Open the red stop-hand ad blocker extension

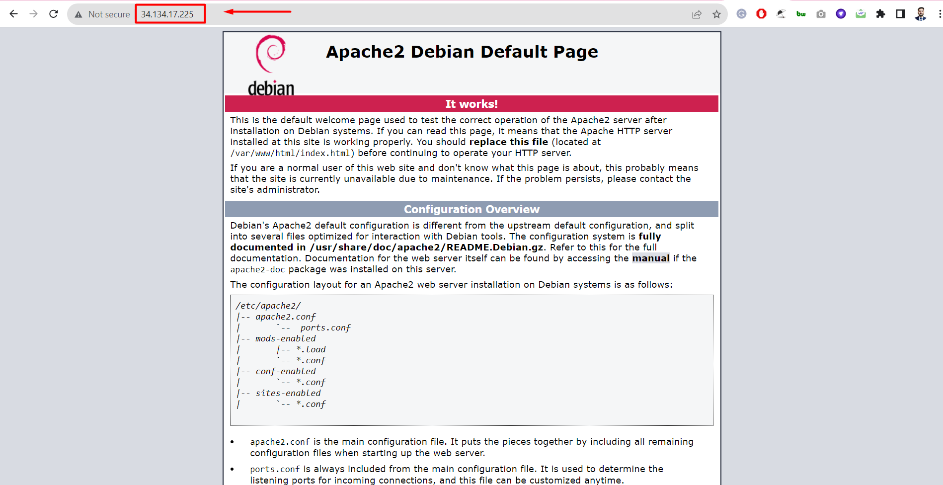761,14
